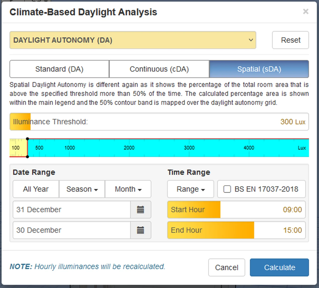Select the Spatial (sDA) tab

pos(259,69)
